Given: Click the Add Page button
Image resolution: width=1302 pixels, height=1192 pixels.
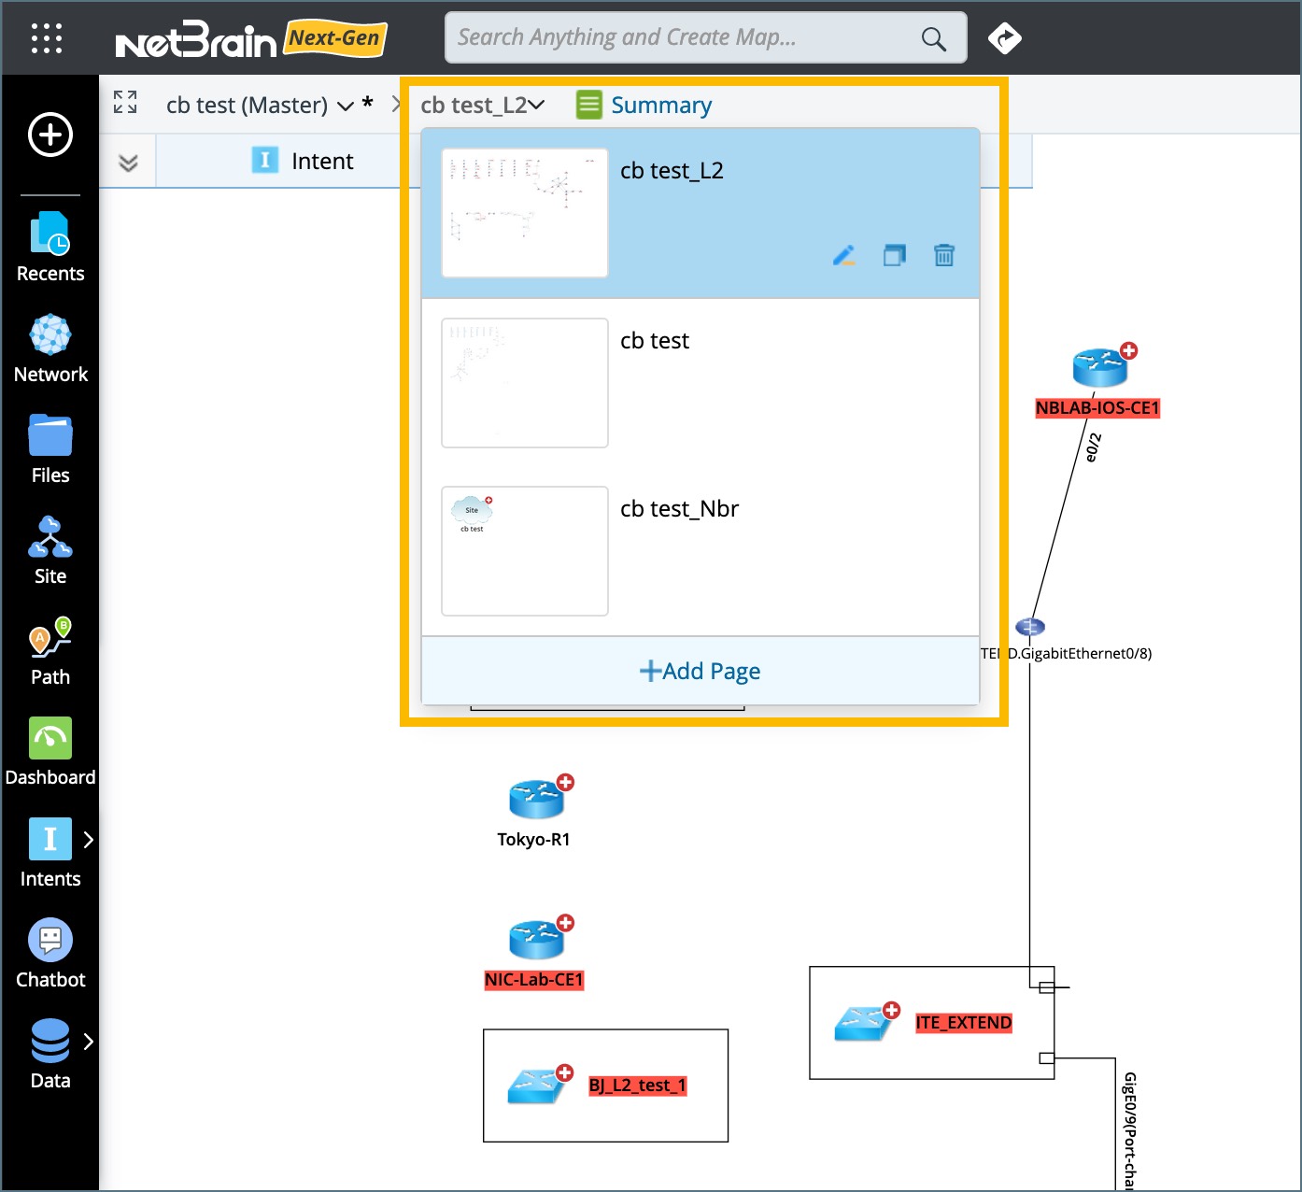Looking at the screenshot, I should click(x=699, y=671).
